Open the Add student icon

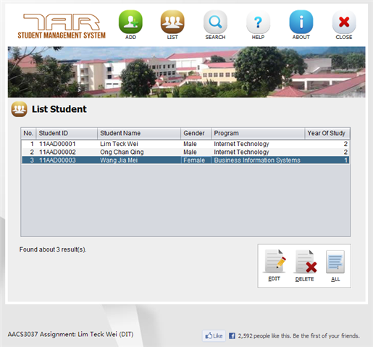[x=130, y=22]
